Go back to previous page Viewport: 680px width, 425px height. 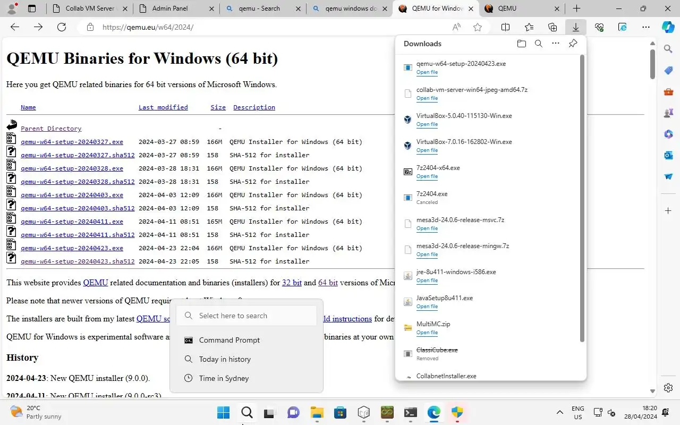(15, 27)
